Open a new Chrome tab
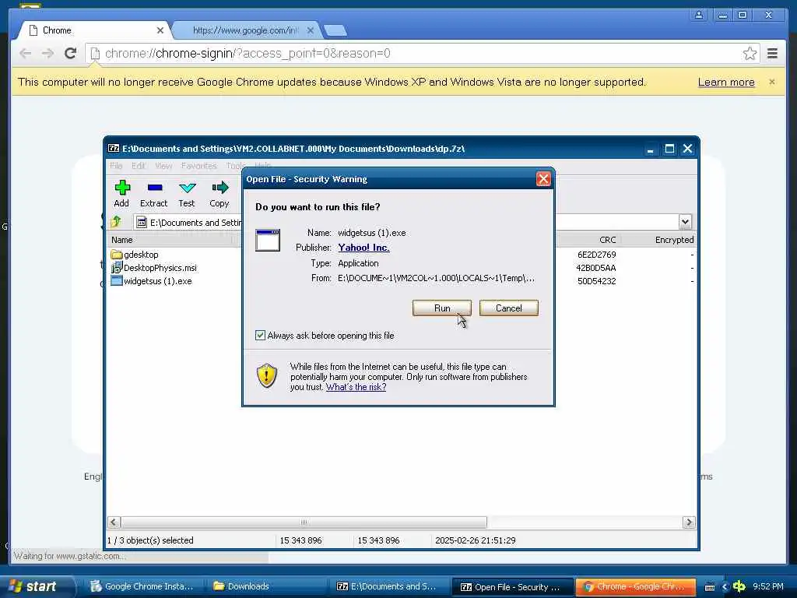 pyautogui.click(x=335, y=31)
